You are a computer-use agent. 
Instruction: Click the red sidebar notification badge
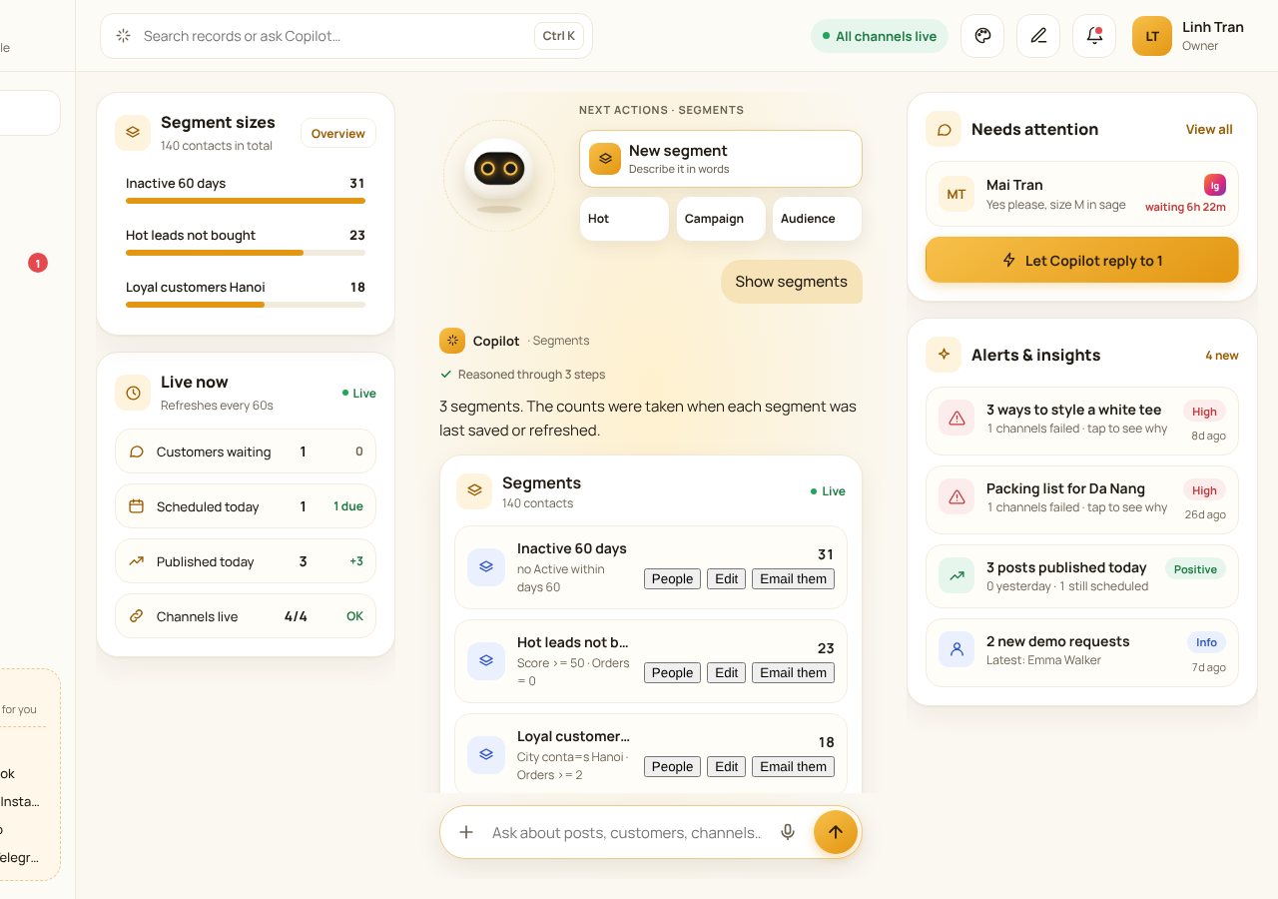click(x=38, y=264)
